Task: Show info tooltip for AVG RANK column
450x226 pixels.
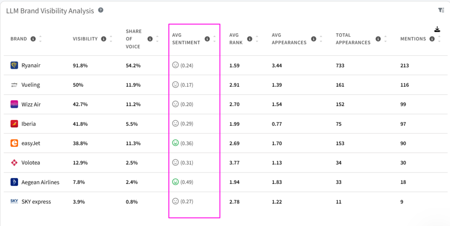Action: pos(250,39)
